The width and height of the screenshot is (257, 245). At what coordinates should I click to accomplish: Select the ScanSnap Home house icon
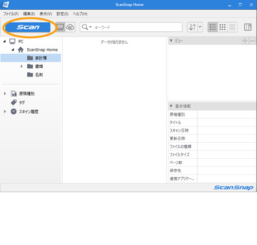point(21,50)
